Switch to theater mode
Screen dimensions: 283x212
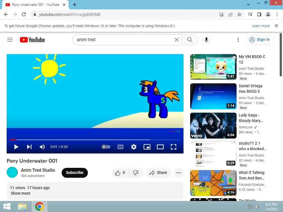[x=160, y=147]
